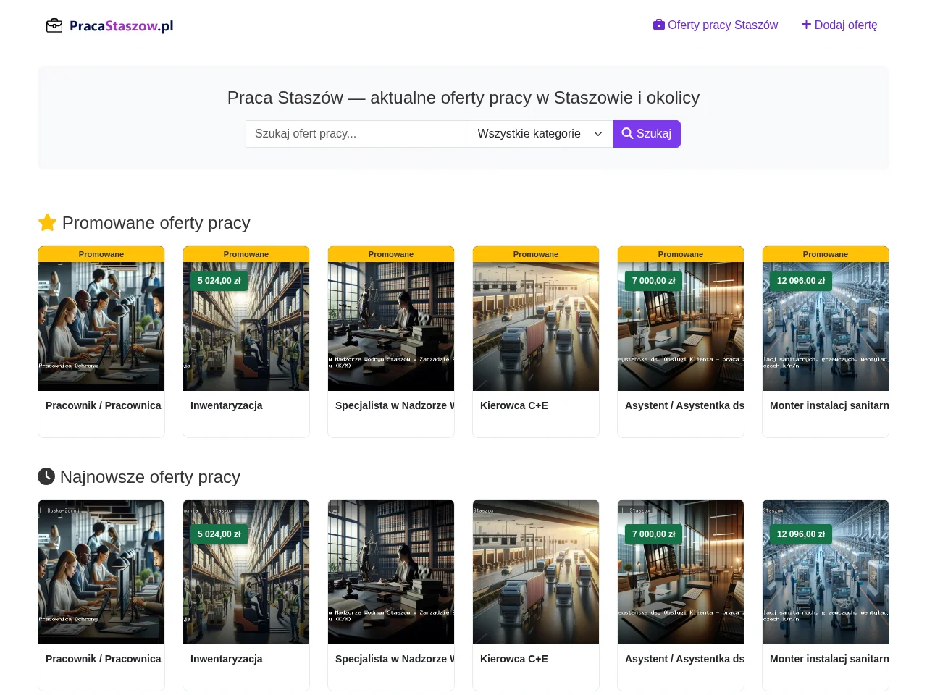927x695 pixels.
Task: Open newest Asystent / Asystentka ds offer title
Action: click(x=684, y=659)
